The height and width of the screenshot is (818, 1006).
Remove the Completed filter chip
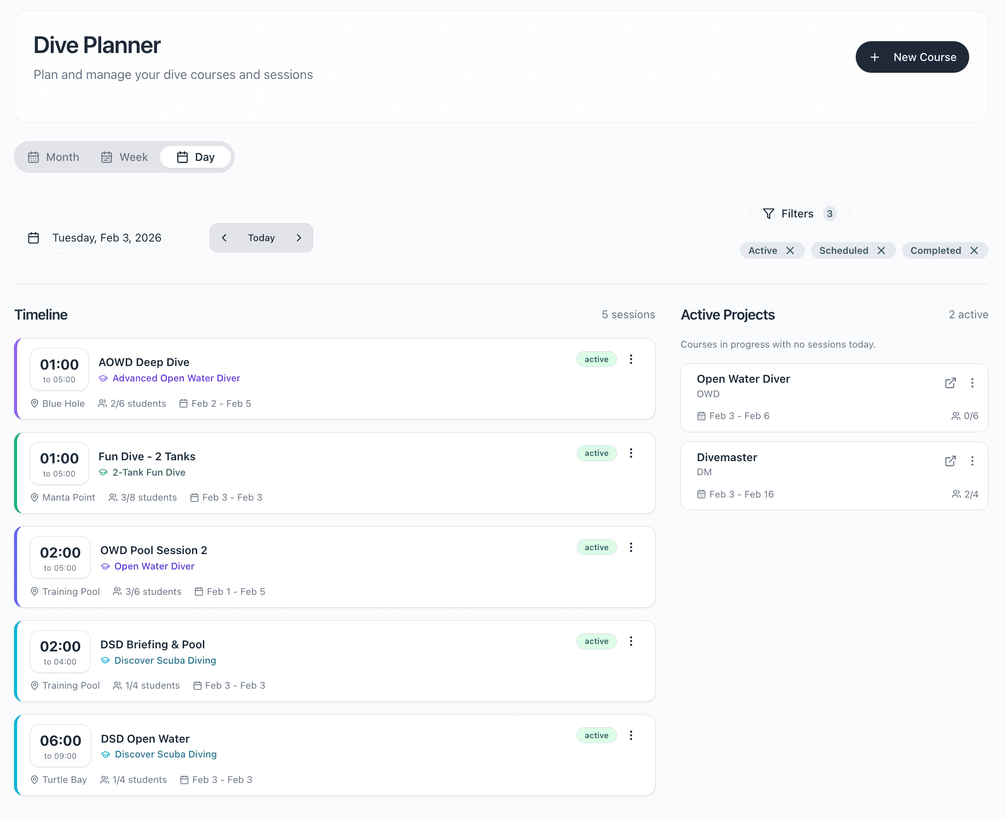(x=974, y=251)
